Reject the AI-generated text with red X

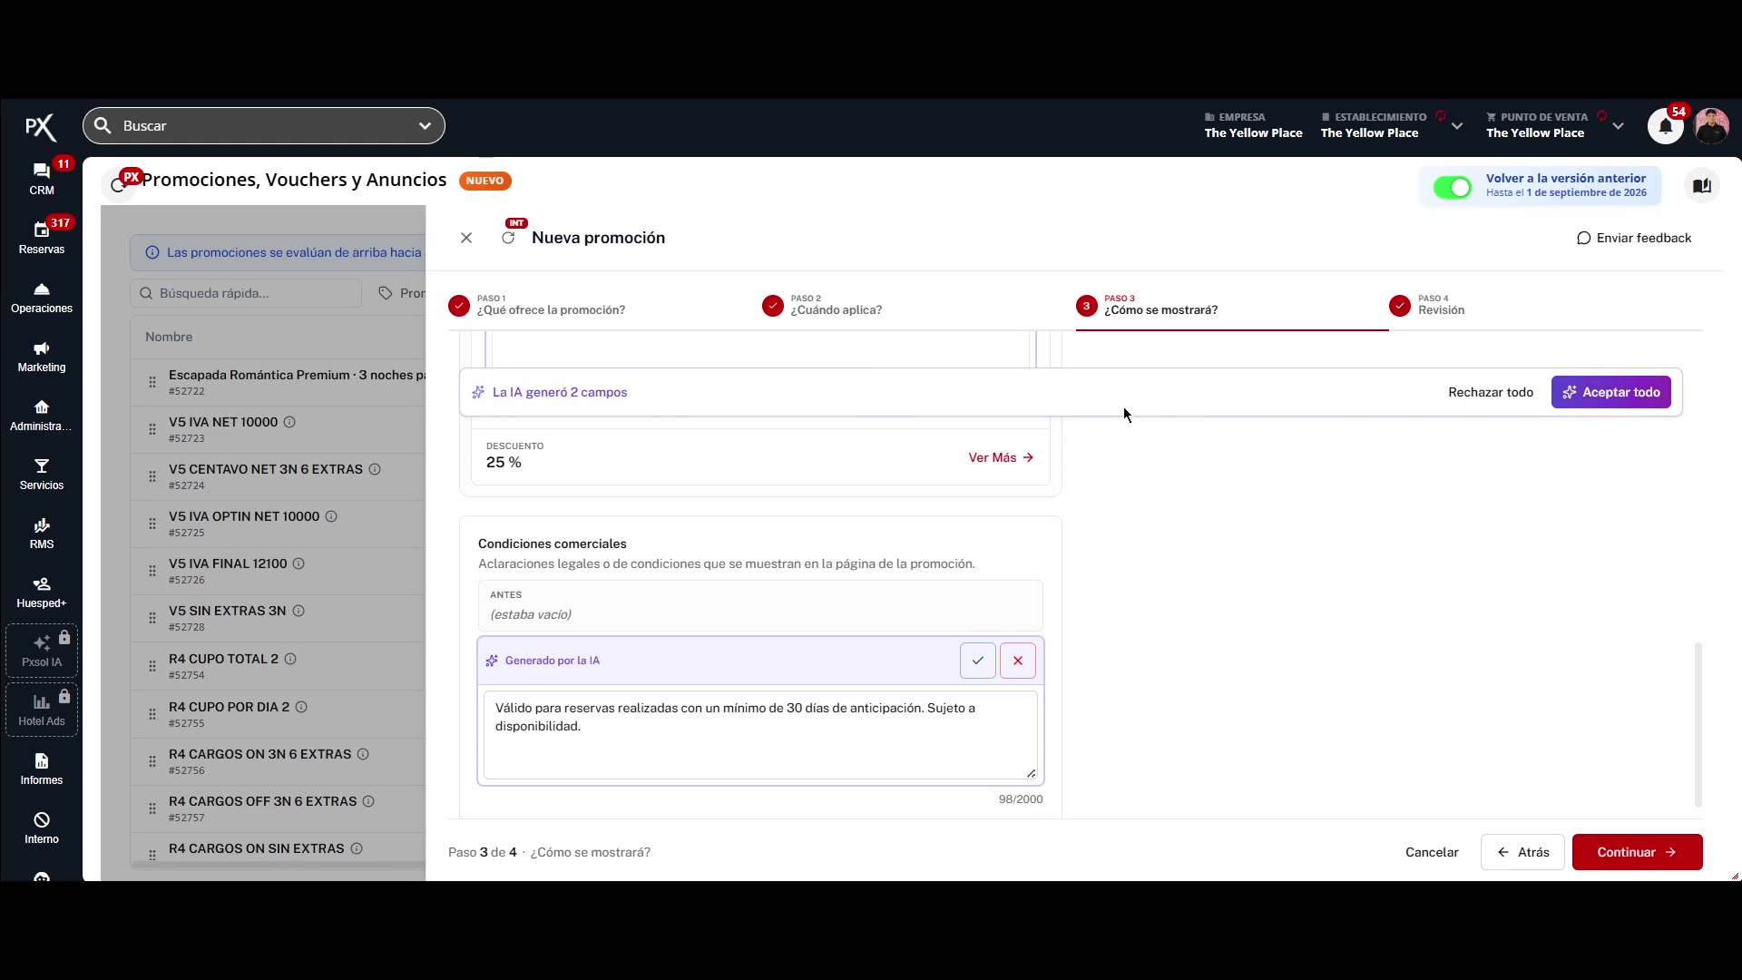point(1018,661)
